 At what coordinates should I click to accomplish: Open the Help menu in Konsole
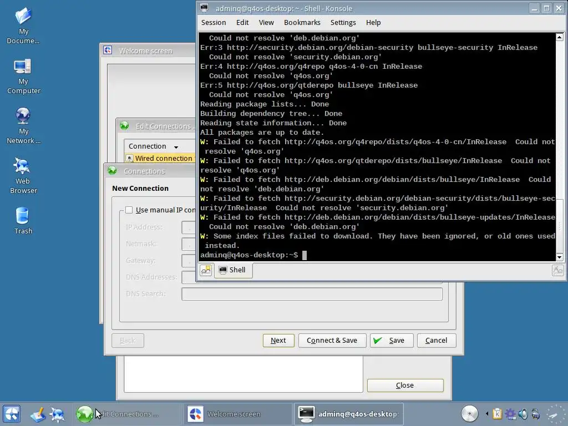coord(373,22)
